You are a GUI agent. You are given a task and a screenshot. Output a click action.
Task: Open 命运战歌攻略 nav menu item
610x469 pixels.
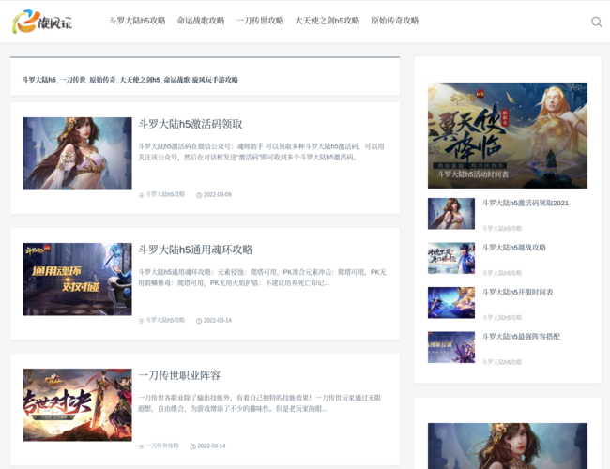201,21
